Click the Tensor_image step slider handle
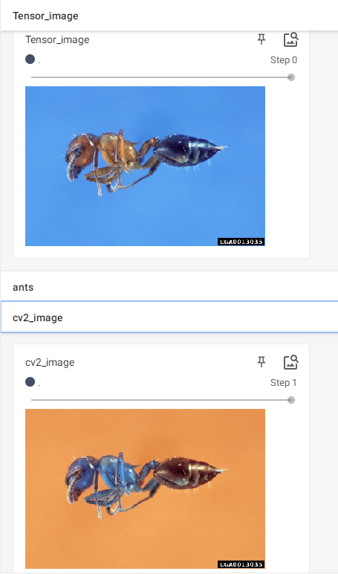338x574 pixels. coord(290,77)
